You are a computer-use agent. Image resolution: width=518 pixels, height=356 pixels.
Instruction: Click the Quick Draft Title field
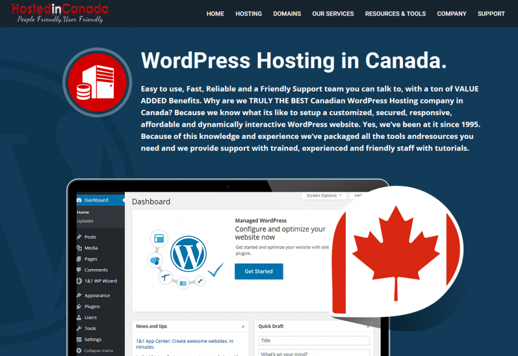(314, 340)
